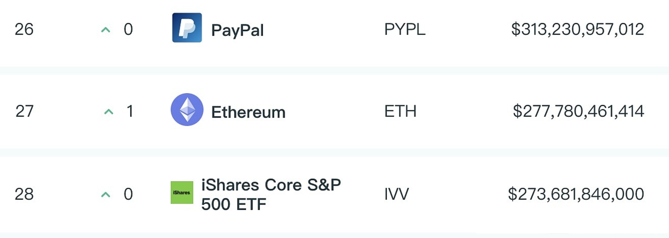Click the green up arrow in iShares row
The width and height of the screenshot is (669, 238).
[106, 194]
